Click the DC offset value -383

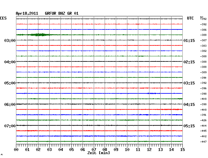coord(203,46)
